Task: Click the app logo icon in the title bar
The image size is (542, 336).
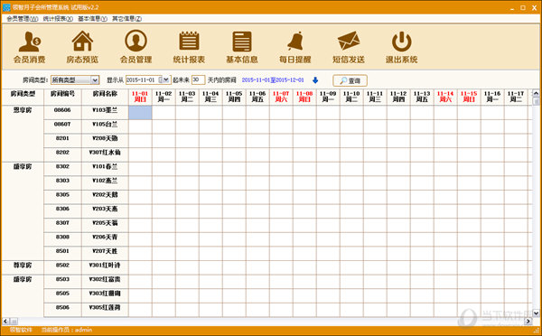Action: tap(6, 7)
